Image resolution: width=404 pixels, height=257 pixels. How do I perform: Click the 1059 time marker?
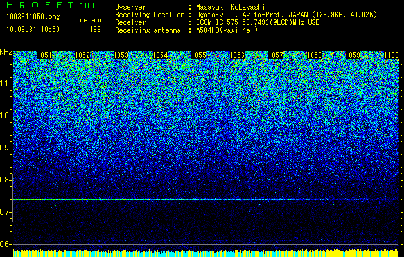click(x=353, y=55)
